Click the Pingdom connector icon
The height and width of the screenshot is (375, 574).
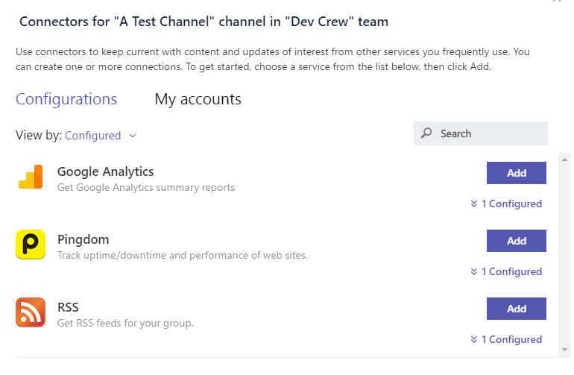31,245
